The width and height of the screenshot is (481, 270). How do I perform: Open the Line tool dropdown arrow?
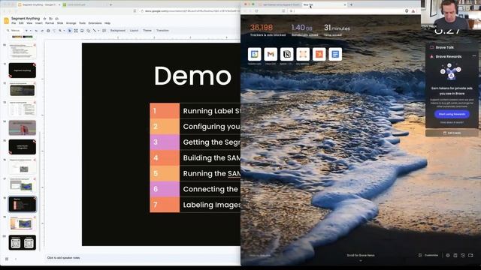click(x=98, y=31)
